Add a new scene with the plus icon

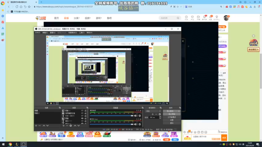(x=36, y=125)
